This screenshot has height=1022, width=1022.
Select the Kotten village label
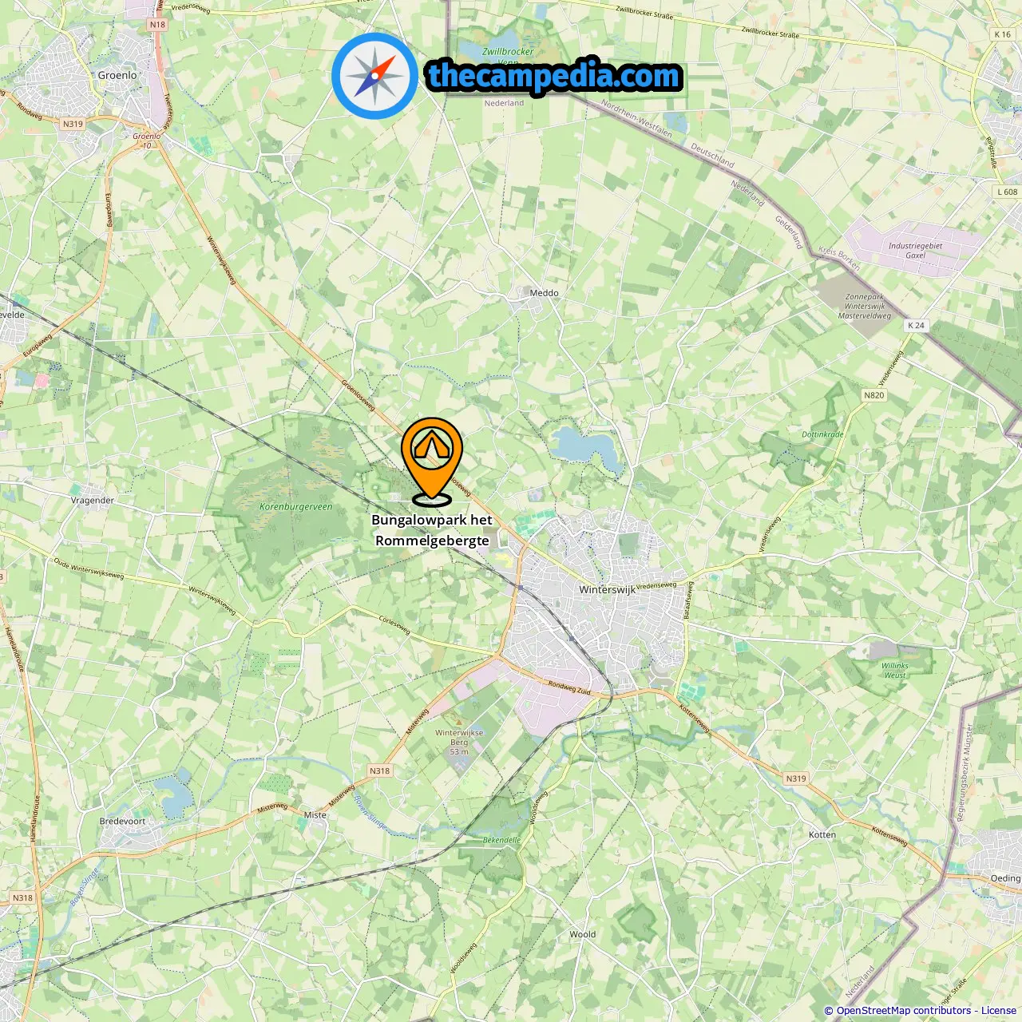click(822, 834)
